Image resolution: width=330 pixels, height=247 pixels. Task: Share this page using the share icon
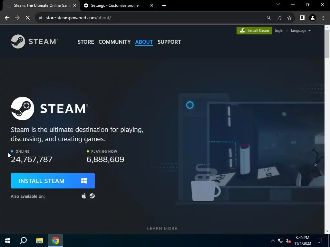(279, 18)
